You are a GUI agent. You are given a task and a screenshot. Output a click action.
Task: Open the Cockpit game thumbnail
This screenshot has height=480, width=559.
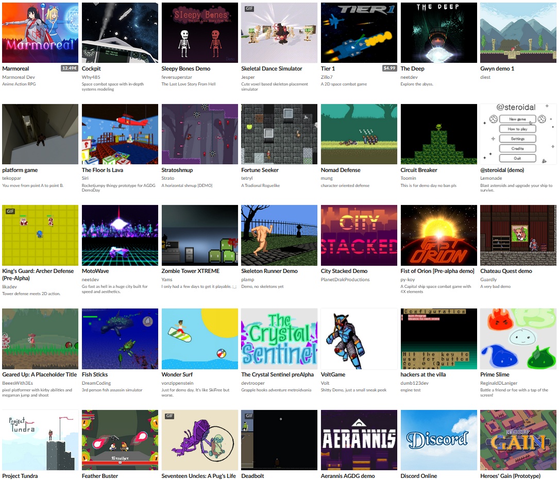click(120, 33)
